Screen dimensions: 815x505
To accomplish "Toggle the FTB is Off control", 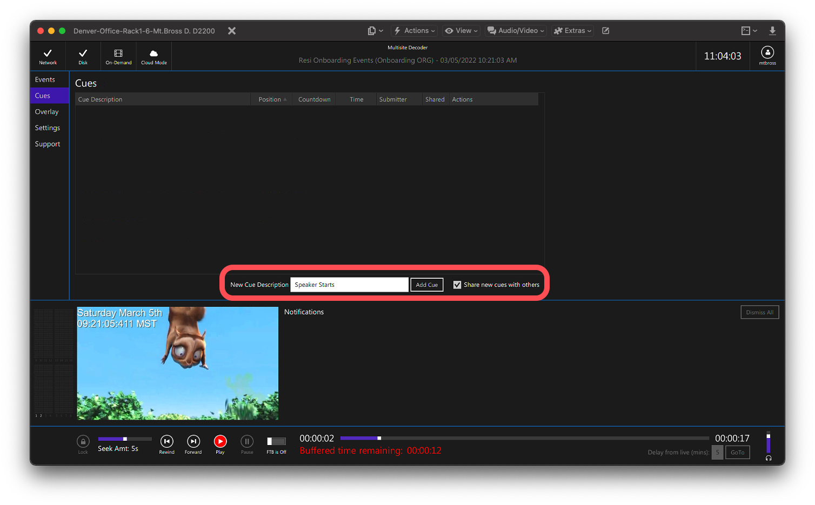I will 276,441.
